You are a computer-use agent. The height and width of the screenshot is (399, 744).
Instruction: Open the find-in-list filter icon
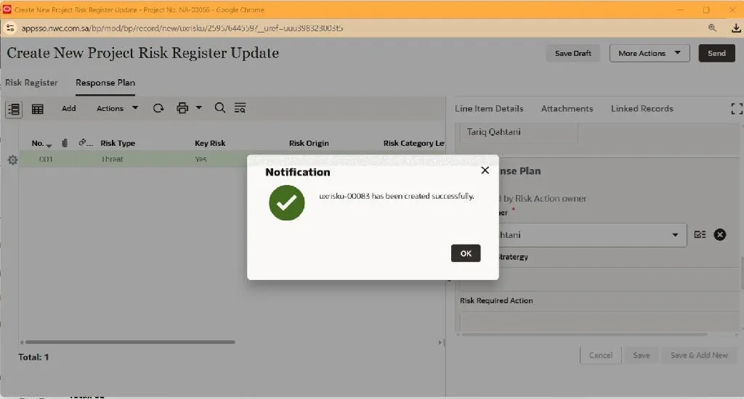[x=240, y=108]
